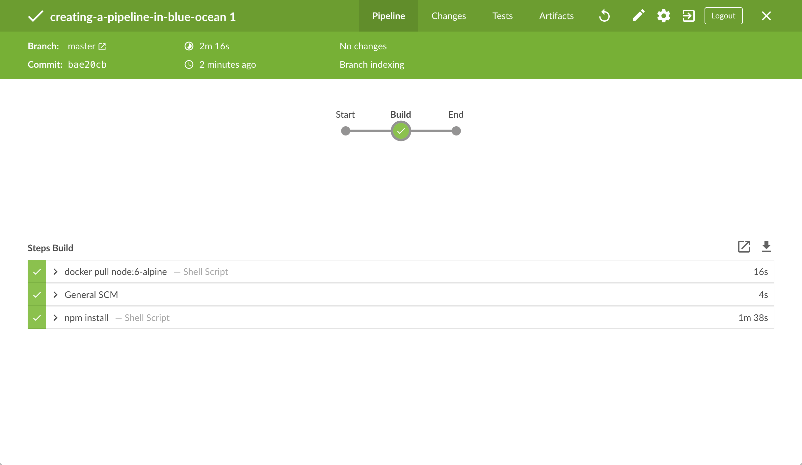Download the build log file

tap(766, 247)
